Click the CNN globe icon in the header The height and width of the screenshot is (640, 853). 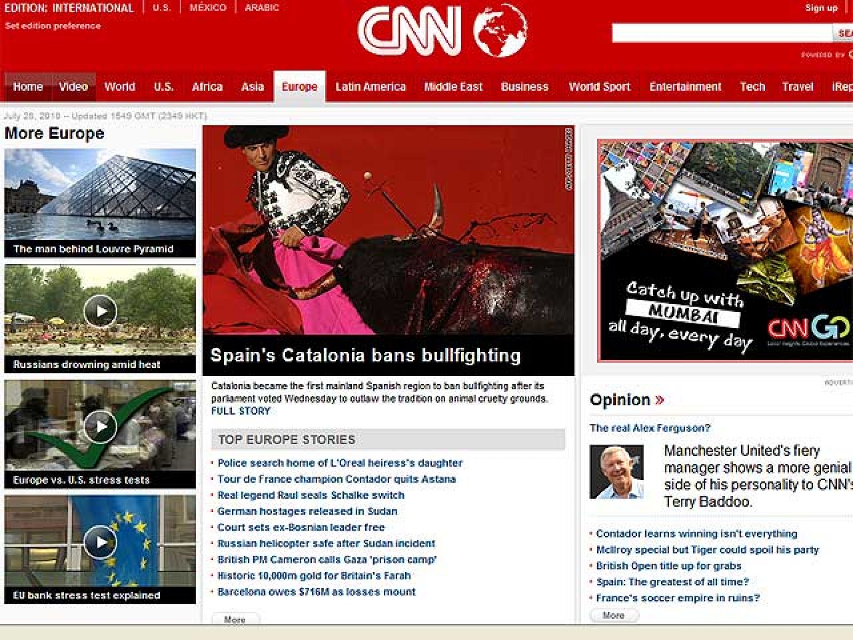[x=498, y=30]
